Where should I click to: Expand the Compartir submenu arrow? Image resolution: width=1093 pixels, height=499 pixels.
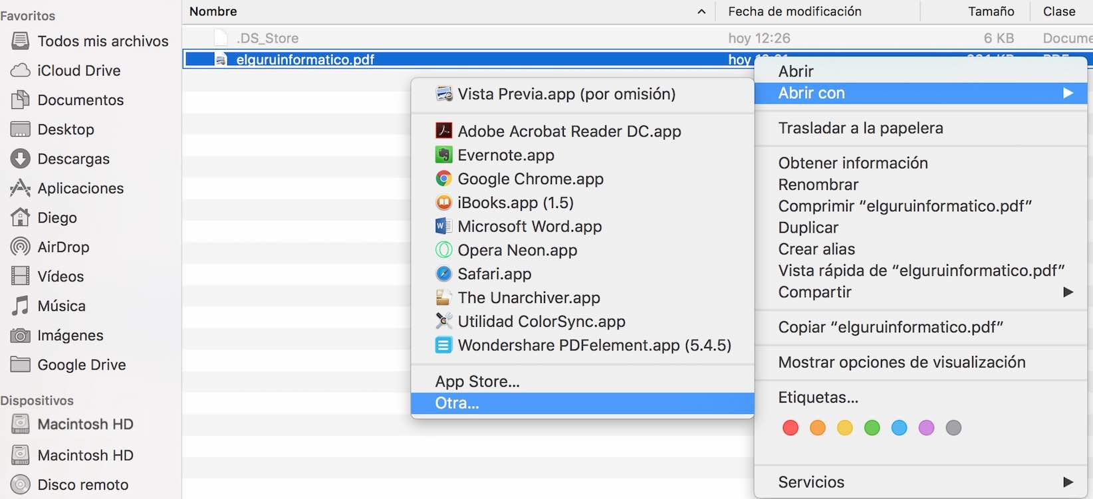1068,292
